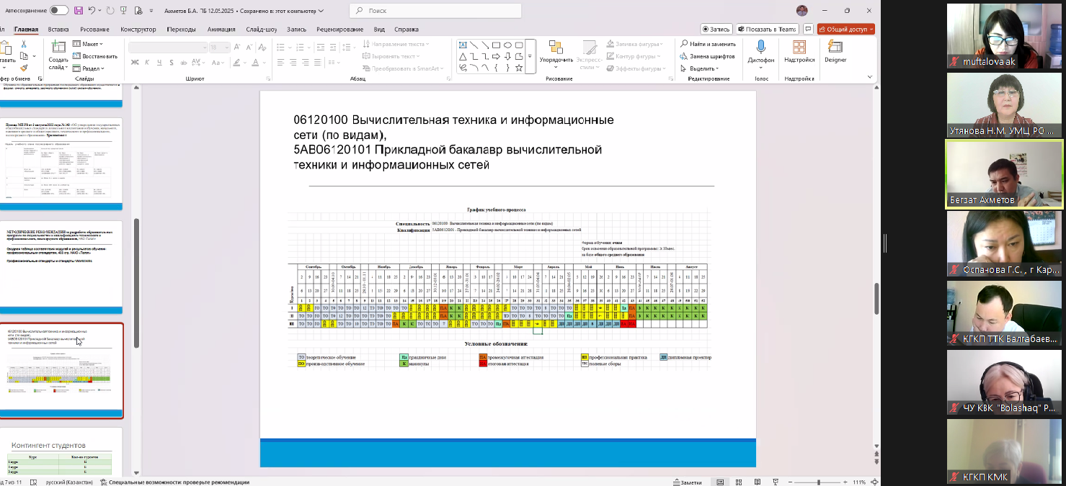Toggle the Автосохранение switch
Viewport: 1066px width, 486px height.
[x=59, y=11]
